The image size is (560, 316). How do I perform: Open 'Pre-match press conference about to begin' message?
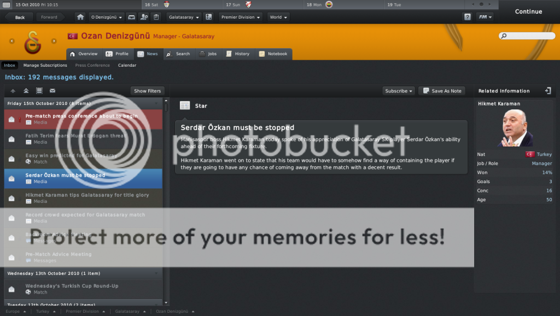(x=83, y=119)
